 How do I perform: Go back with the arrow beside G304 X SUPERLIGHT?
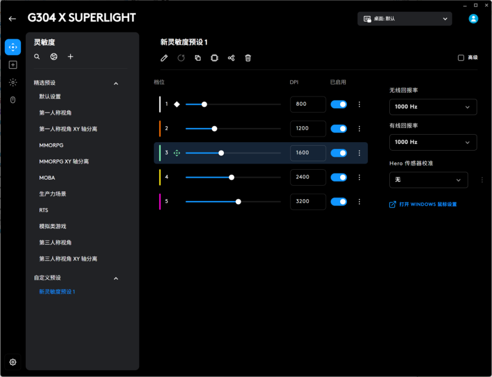[12, 19]
